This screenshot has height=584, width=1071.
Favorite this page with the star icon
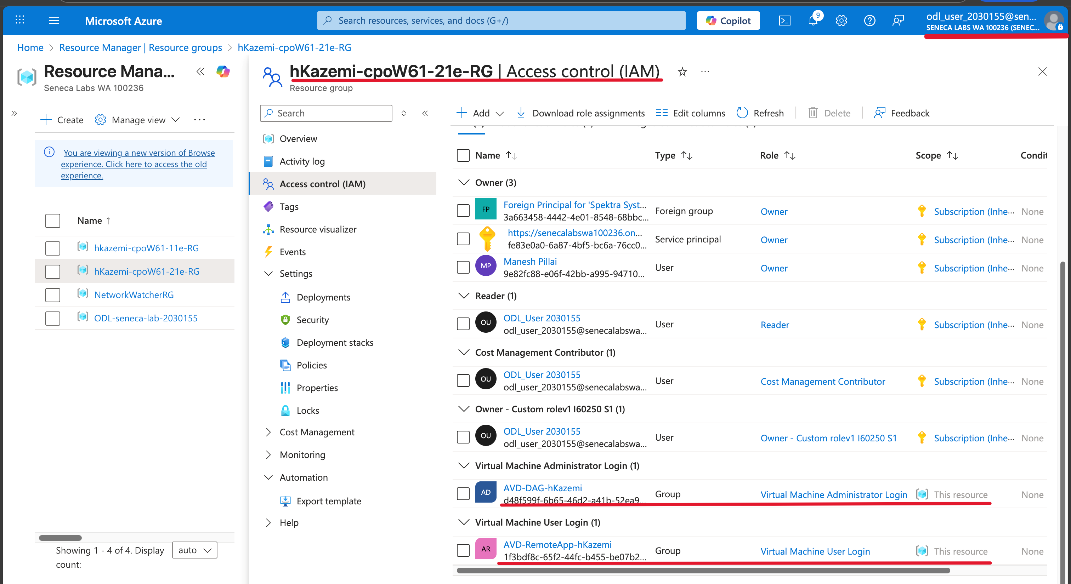(682, 72)
